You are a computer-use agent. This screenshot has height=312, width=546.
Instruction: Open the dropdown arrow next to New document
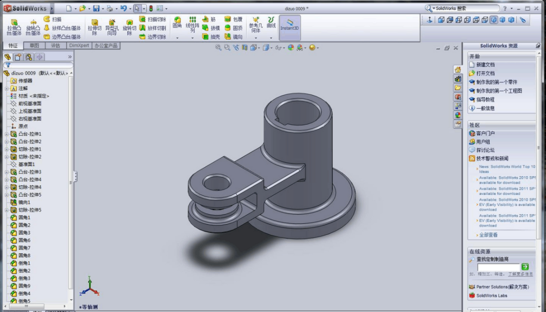75,8
